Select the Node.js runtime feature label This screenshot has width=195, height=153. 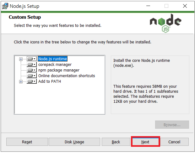coord(53,59)
